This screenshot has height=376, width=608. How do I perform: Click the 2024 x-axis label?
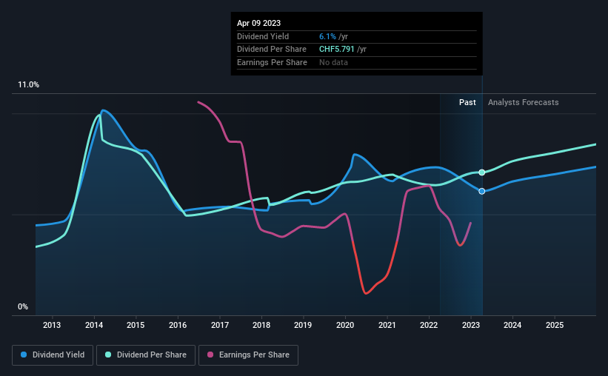pos(512,325)
